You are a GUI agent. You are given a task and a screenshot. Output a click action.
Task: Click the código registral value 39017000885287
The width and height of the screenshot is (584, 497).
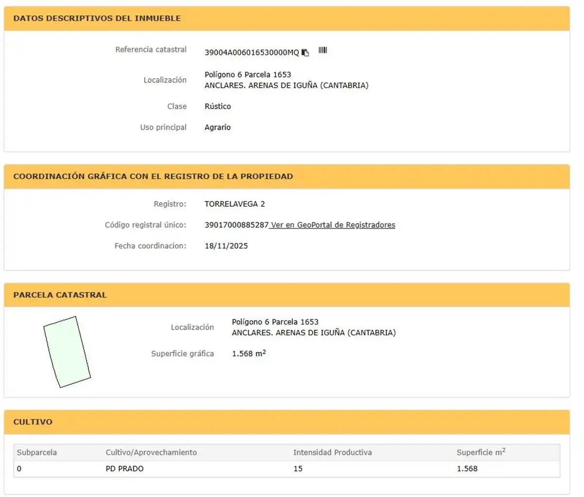(237, 225)
